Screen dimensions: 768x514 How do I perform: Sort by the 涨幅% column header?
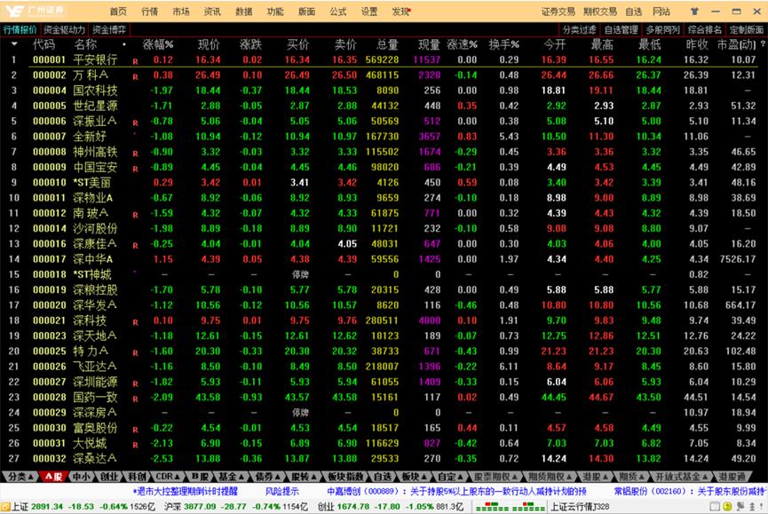158,44
